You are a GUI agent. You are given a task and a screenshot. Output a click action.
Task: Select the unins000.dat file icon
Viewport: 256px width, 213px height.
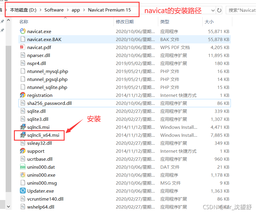tap(23, 167)
